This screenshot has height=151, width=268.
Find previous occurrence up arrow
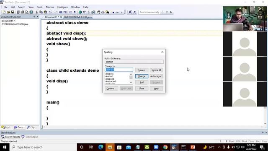[167, 12]
